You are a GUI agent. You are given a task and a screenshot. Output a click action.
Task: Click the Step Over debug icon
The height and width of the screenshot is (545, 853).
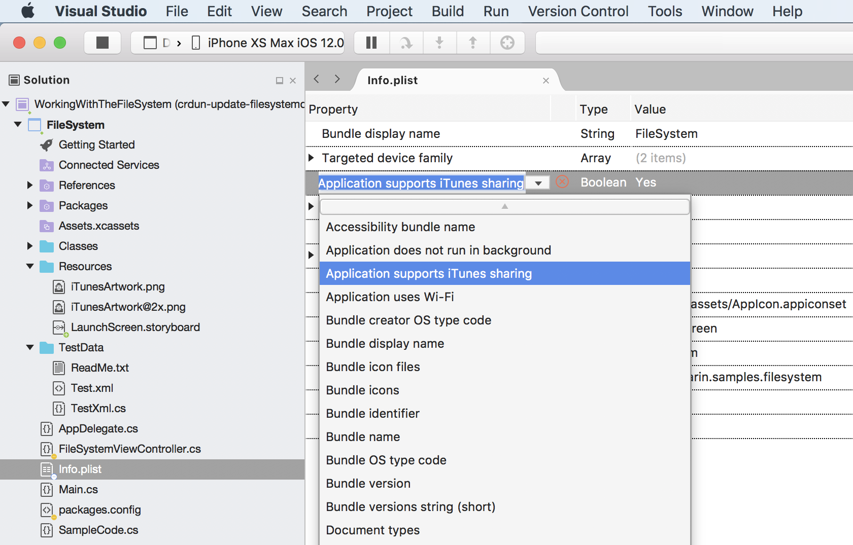[406, 43]
